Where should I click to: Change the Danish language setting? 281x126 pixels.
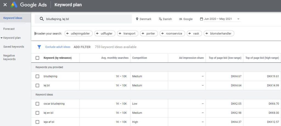coord(165,19)
